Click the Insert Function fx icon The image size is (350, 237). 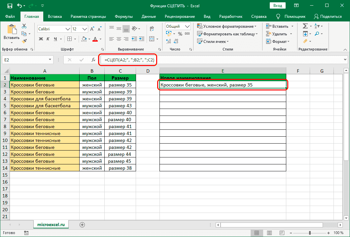pos(93,60)
